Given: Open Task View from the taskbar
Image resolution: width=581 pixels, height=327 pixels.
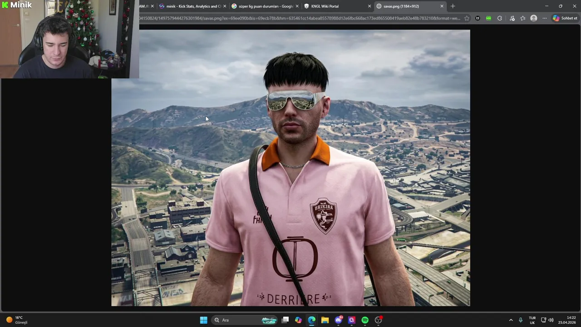Looking at the screenshot, I should pyautogui.click(x=285, y=320).
